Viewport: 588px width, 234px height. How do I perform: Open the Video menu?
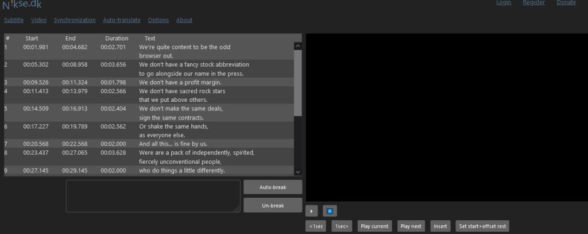[x=38, y=20]
